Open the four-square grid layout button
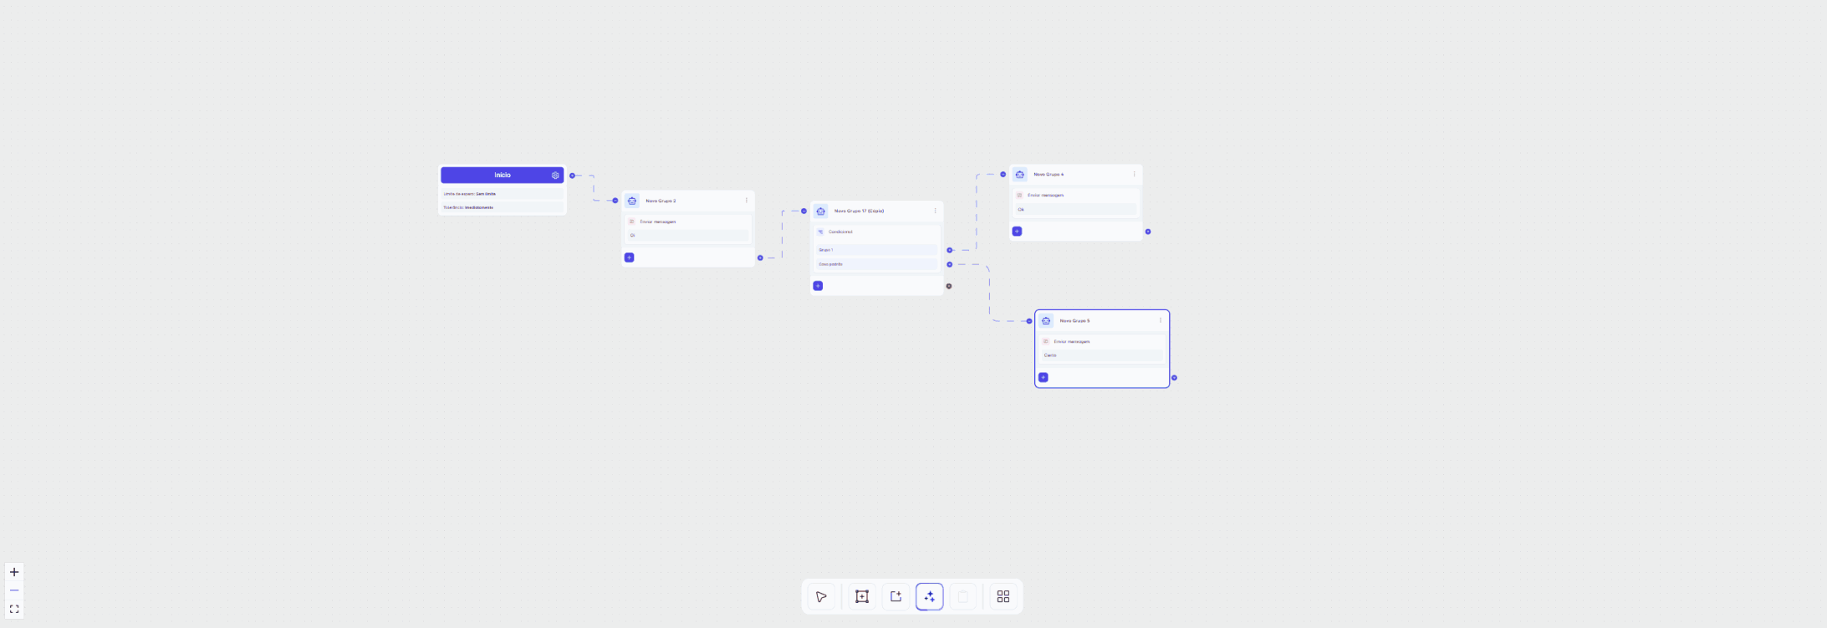This screenshot has width=1827, height=628. (1003, 596)
